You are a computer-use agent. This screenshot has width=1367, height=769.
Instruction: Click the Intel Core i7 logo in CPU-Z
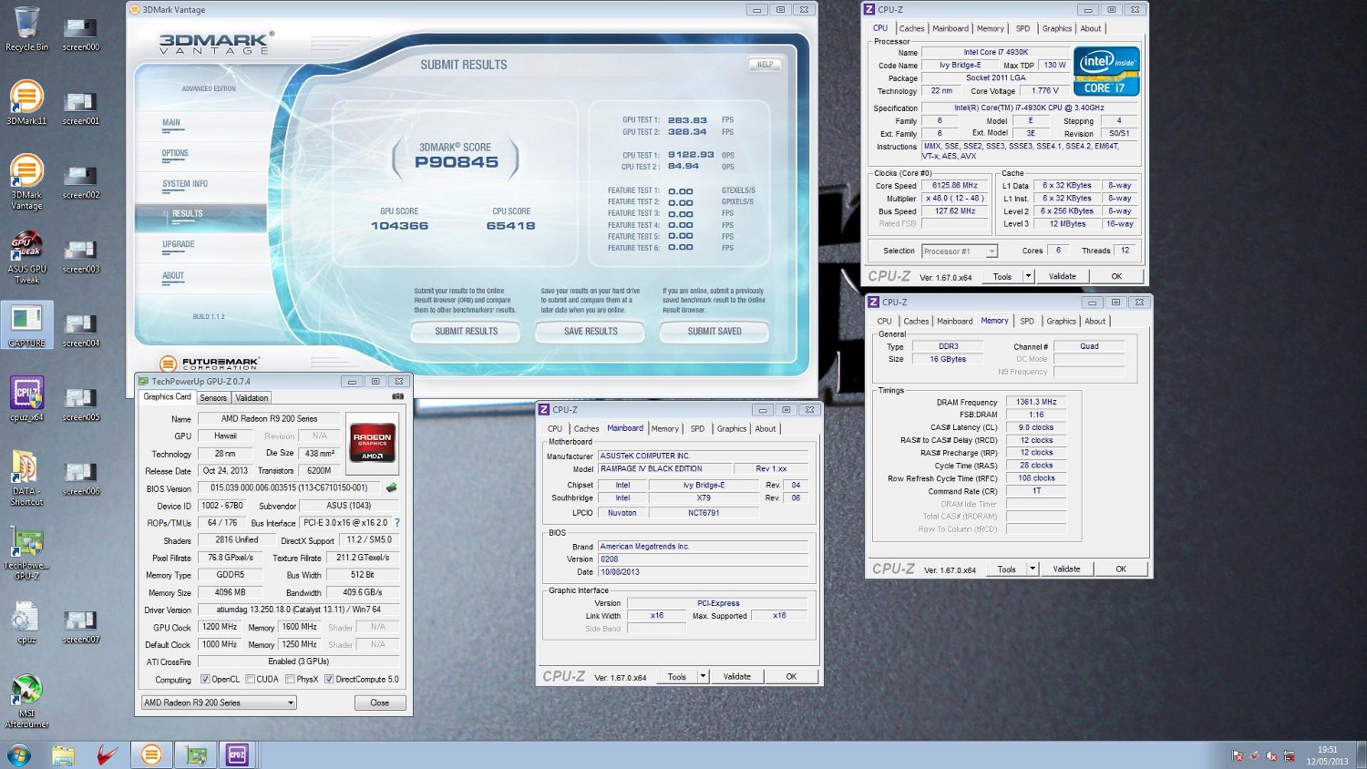[x=1106, y=71]
